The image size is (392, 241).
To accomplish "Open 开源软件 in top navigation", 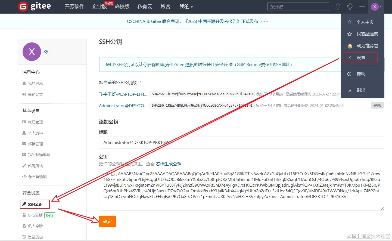I will [x=74, y=7].
